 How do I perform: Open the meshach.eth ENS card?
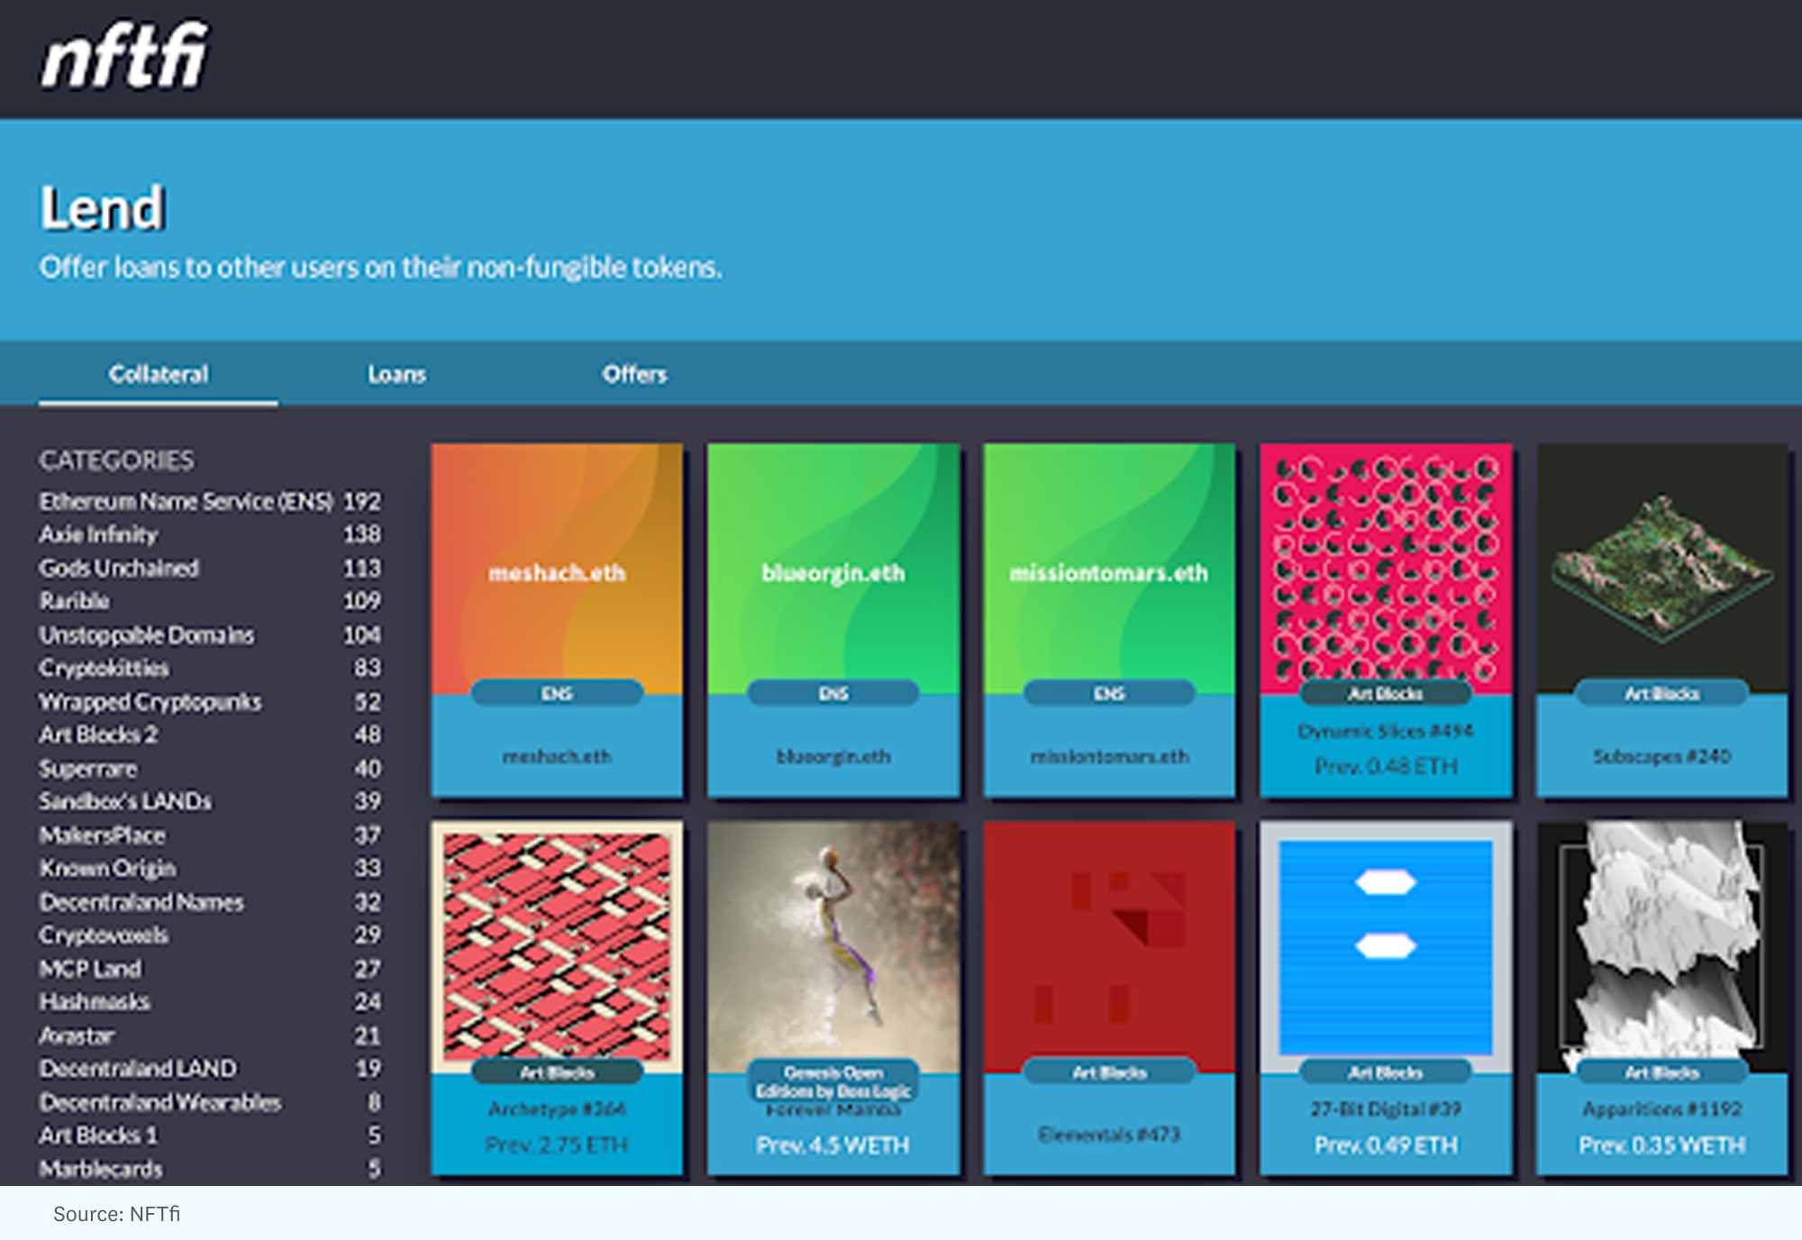pyautogui.click(x=557, y=619)
